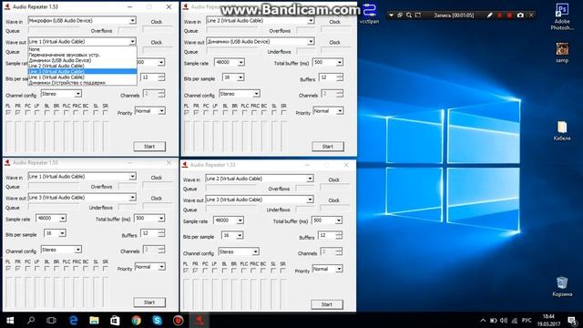
Task: Launch Microsoft Edge from the taskbar
Action: (73, 320)
